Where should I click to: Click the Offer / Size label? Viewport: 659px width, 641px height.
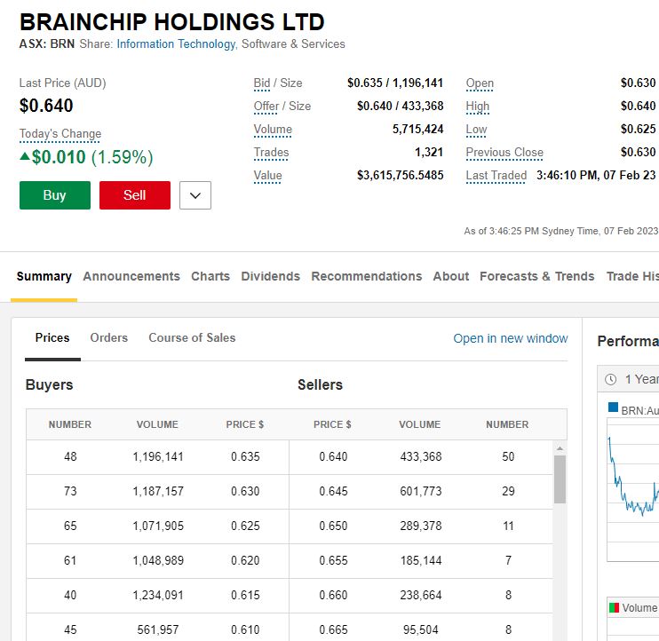[x=282, y=107]
